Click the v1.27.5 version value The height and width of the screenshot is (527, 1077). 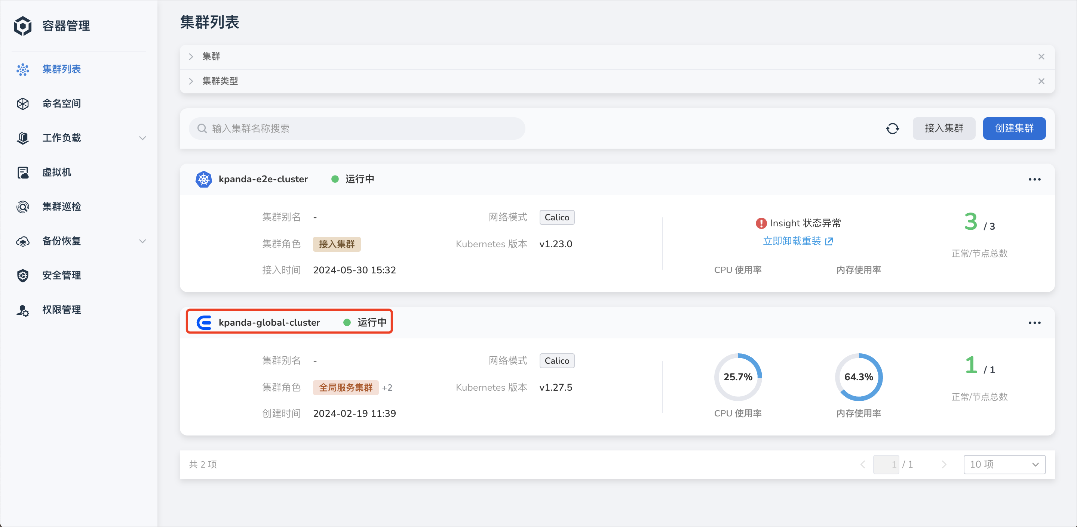click(x=556, y=388)
